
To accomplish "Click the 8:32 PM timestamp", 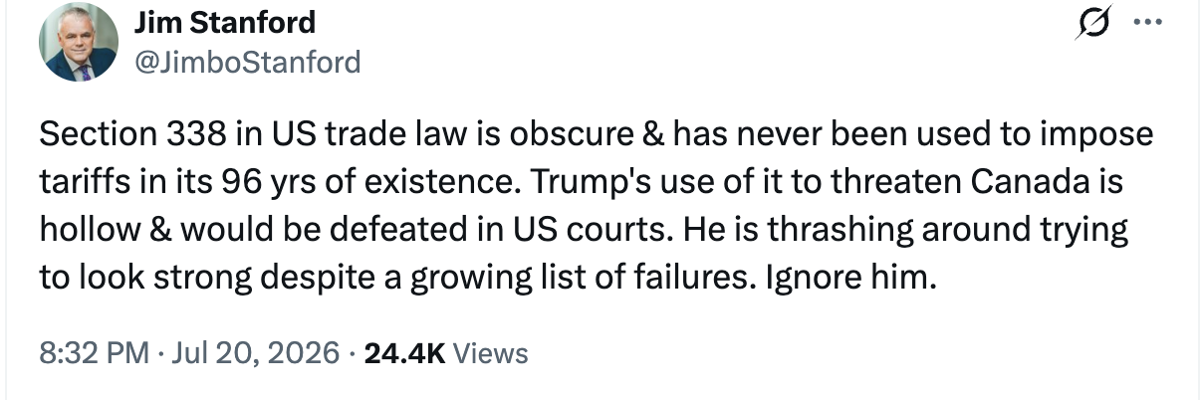I will click(94, 352).
